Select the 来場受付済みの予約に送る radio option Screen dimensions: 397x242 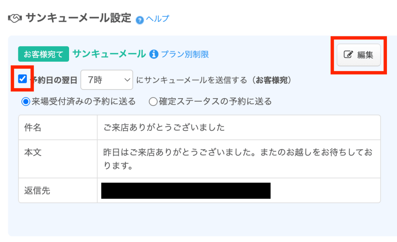[x=26, y=102]
